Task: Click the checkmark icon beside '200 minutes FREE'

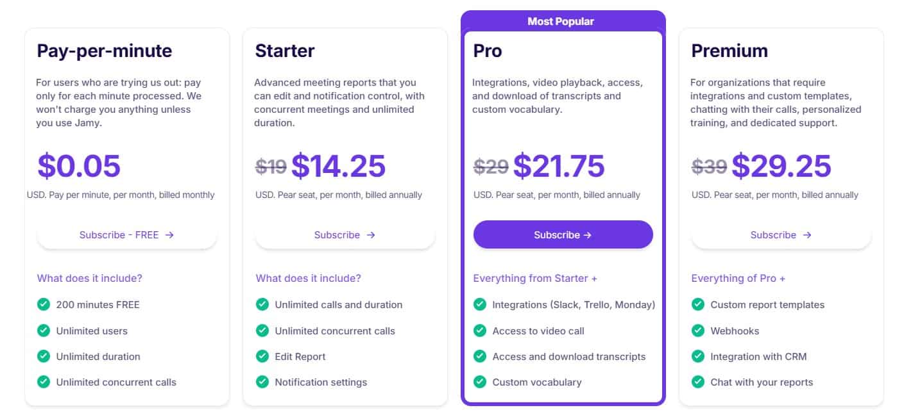Action: coord(44,305)
